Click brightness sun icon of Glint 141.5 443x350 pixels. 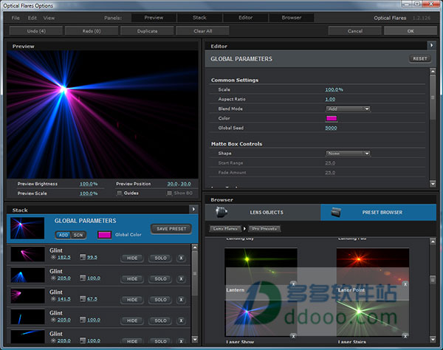coord(53,299)
